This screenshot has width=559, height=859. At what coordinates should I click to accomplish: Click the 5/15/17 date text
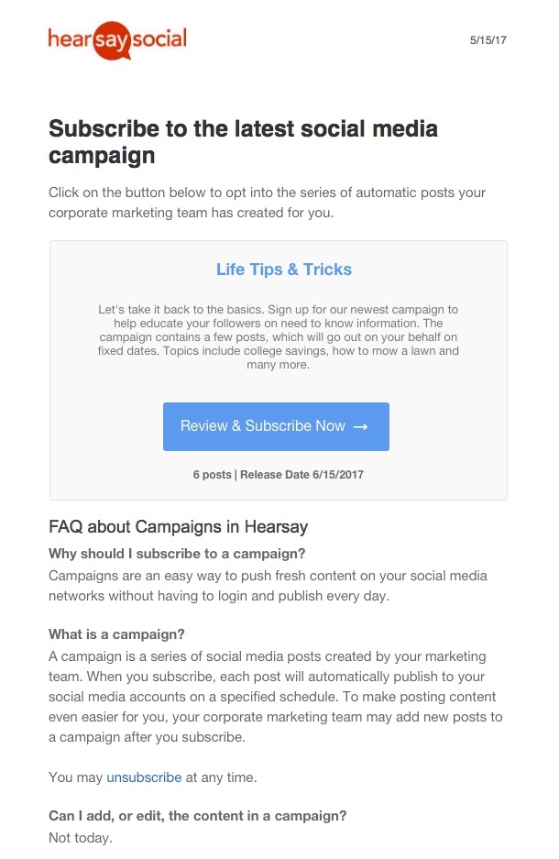pyautogui.click(x=488, y=40)
